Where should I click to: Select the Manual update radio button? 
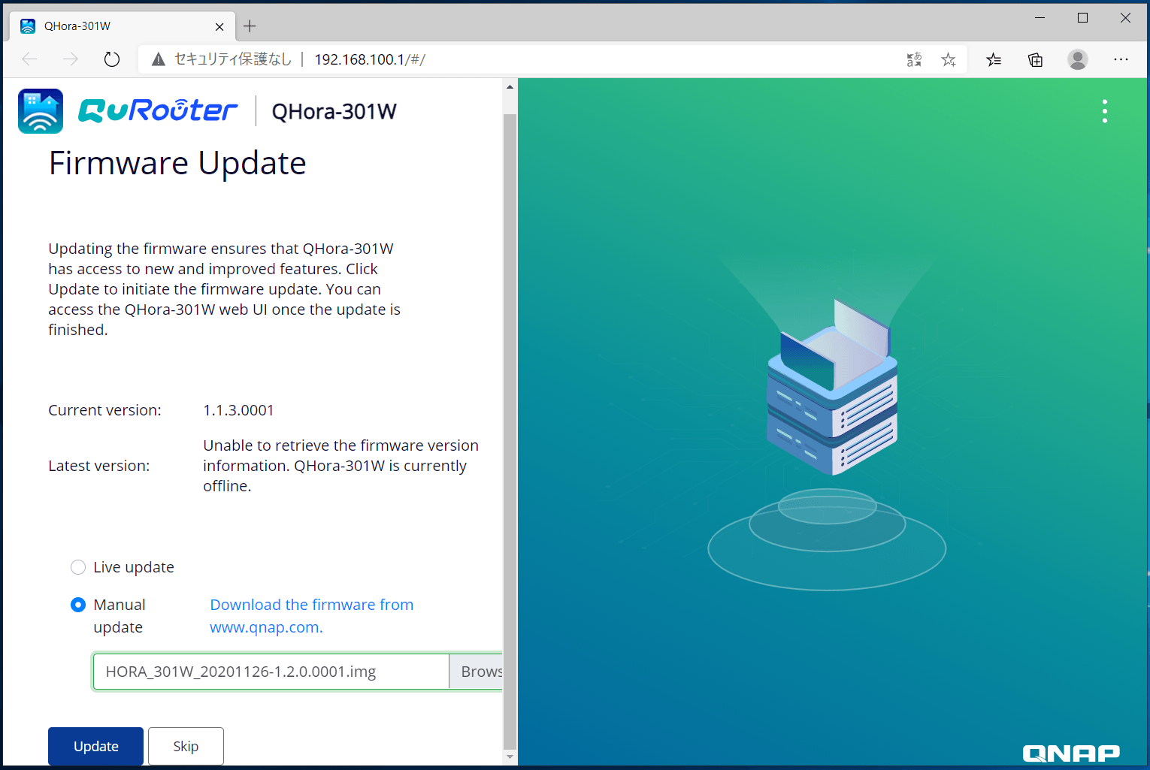click(78, 605)
